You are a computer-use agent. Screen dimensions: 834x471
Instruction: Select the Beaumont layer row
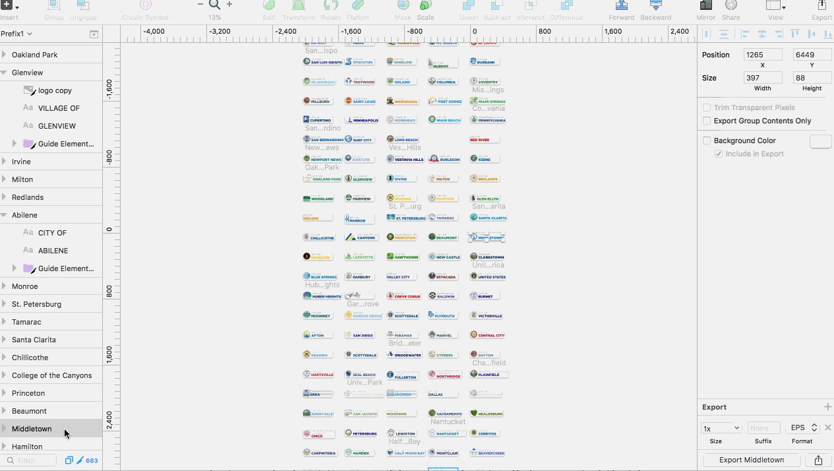coord(51,411)
